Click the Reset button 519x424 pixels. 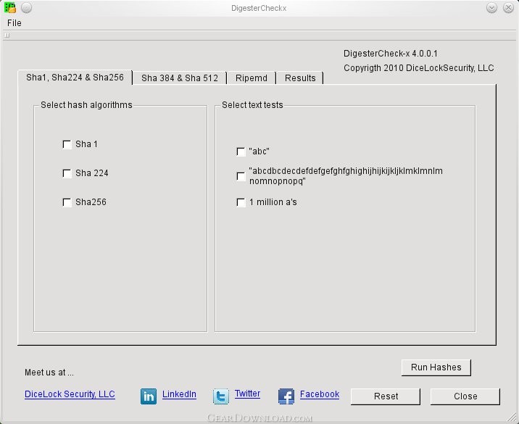pyautogui.click(x=386, y=396)
